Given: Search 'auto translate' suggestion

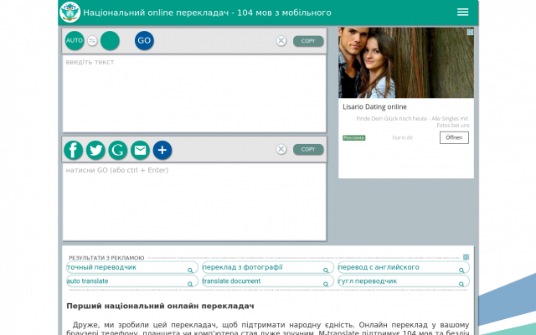Looking at the screenshot, I should coord(132,281).
